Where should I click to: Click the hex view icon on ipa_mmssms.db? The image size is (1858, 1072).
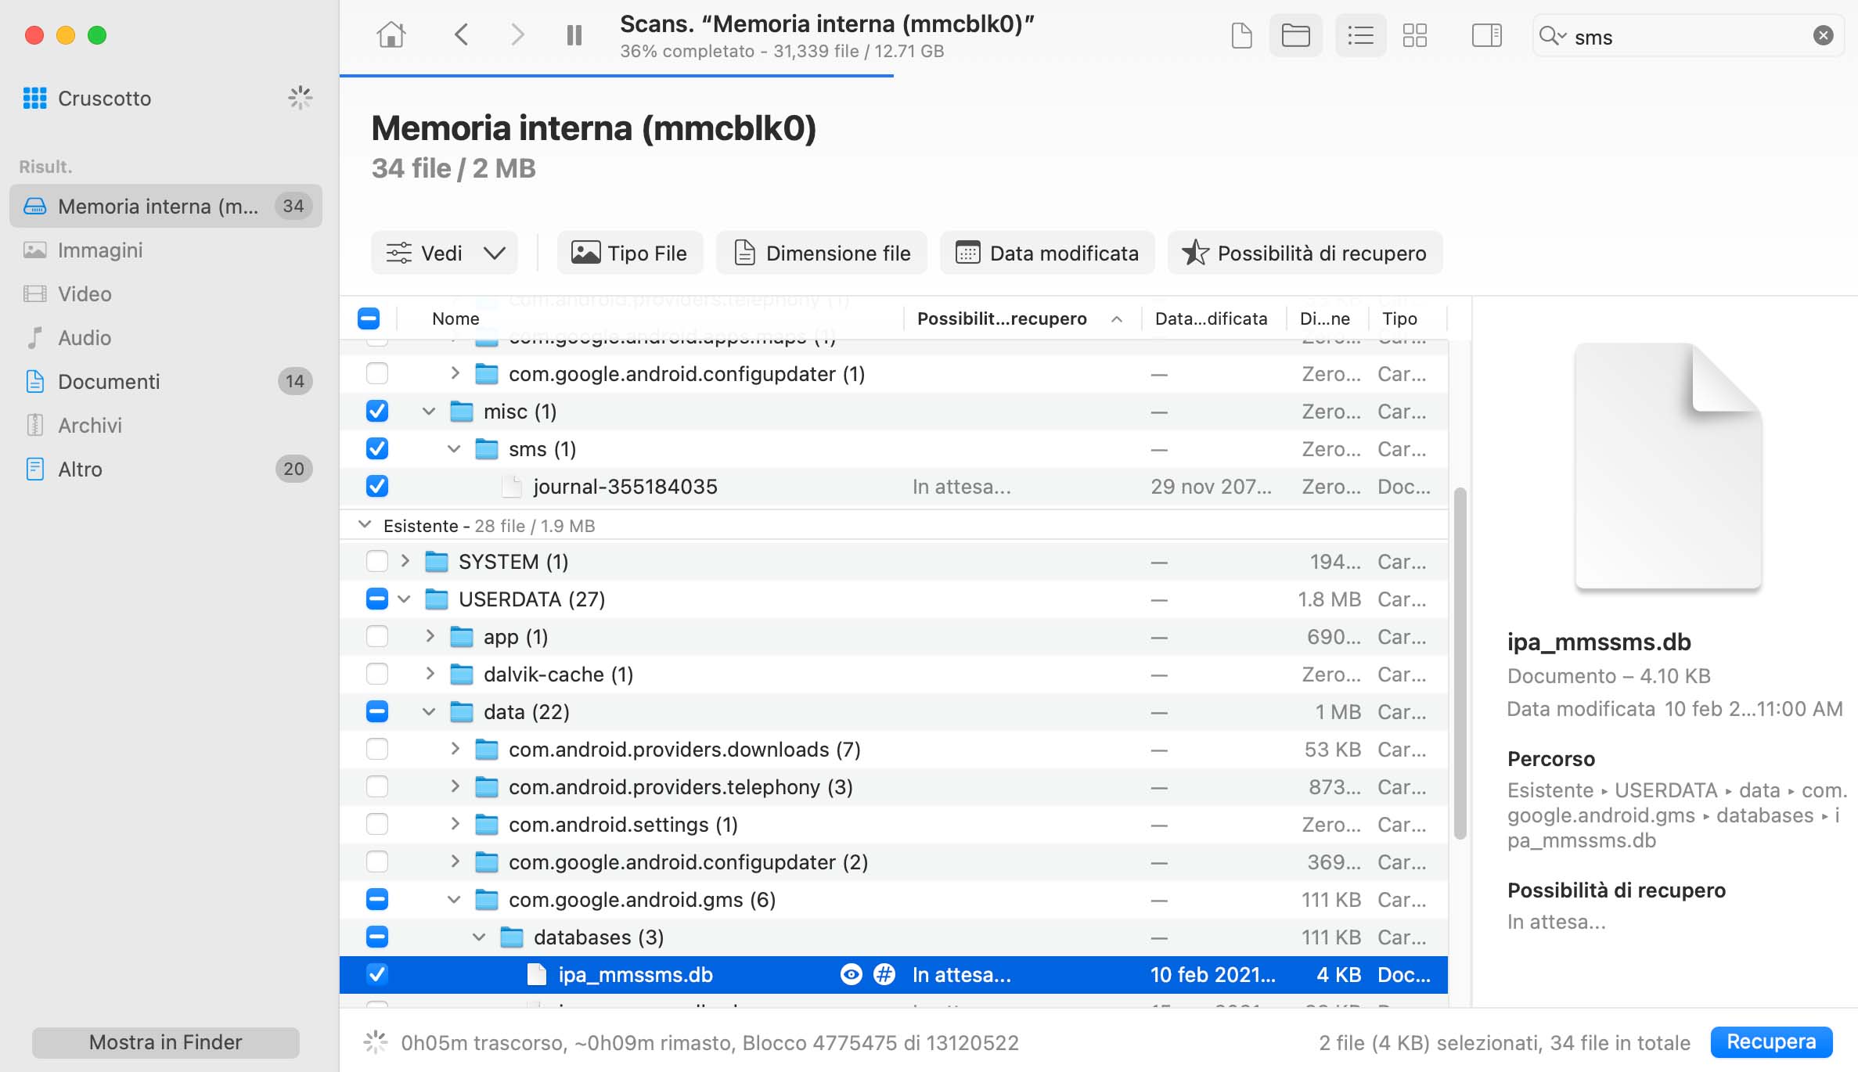[x=884, y=974]
